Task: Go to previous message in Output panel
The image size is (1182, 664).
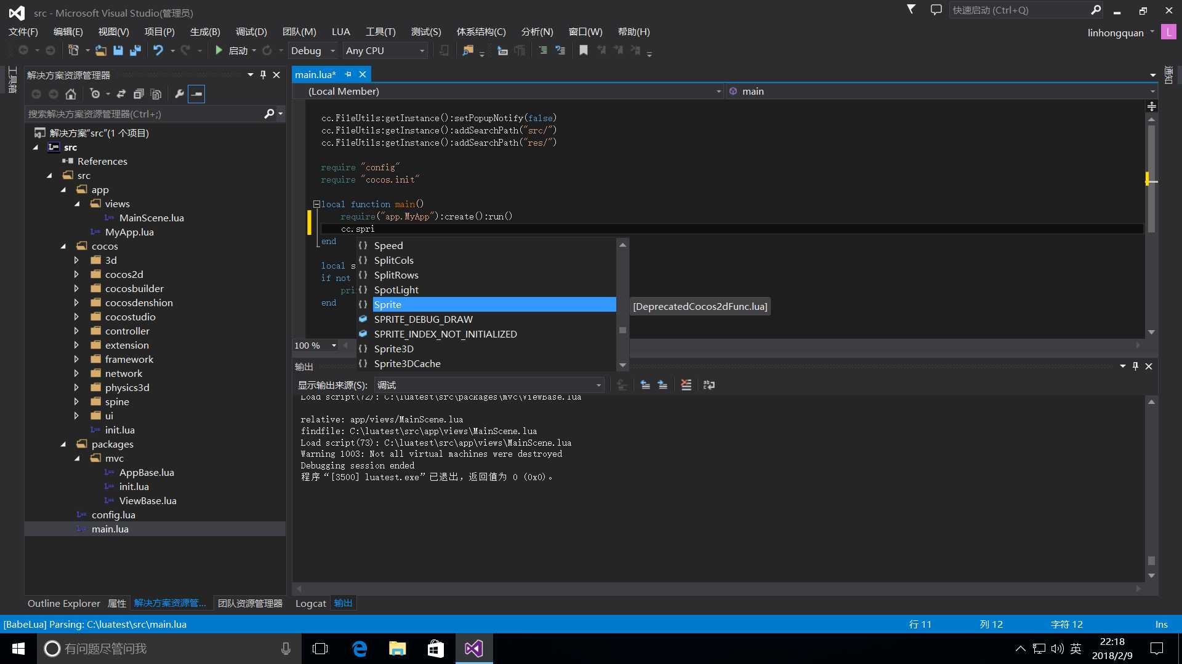Action: 645,385
